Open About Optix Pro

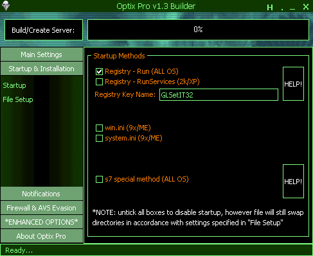click(42, 236)
